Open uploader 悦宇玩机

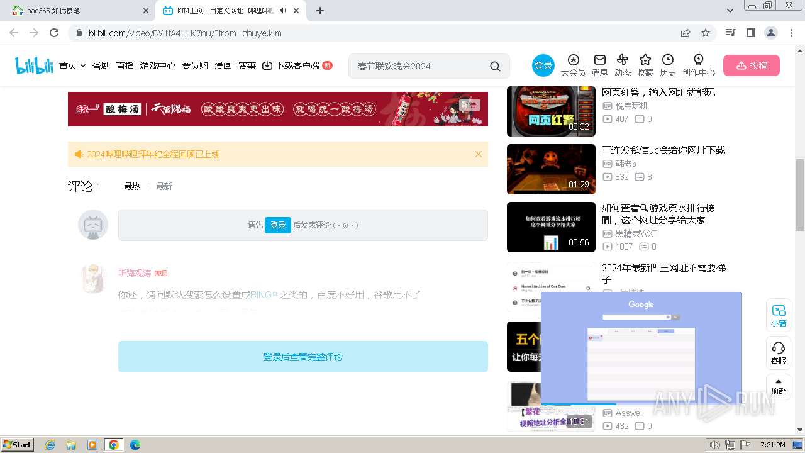coord(632,106)
